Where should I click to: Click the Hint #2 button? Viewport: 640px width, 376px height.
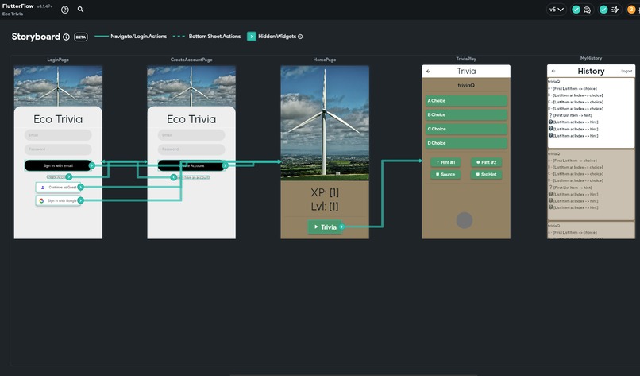click(x=486, y=162)
